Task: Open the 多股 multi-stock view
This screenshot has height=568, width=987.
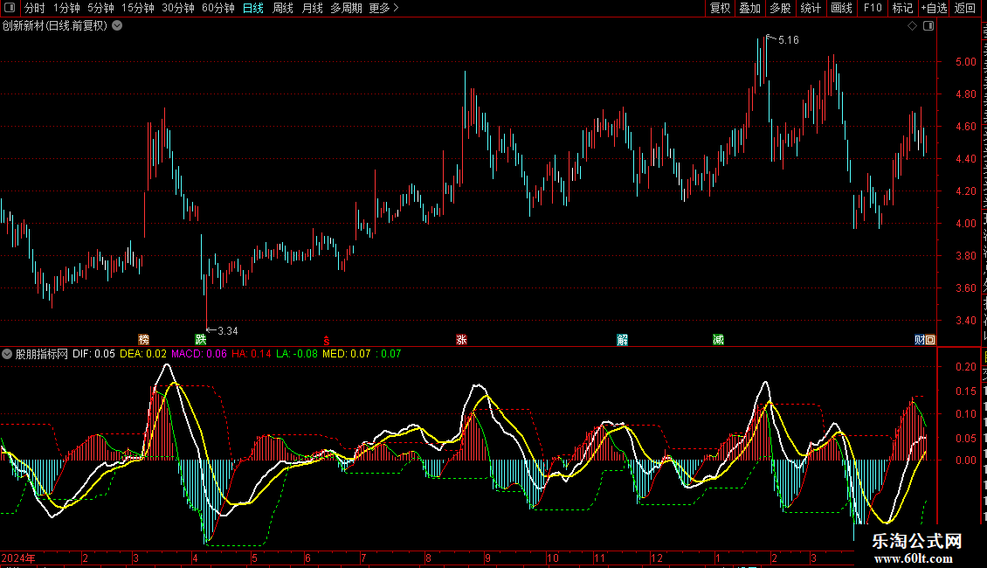Action: click(780, 8)
